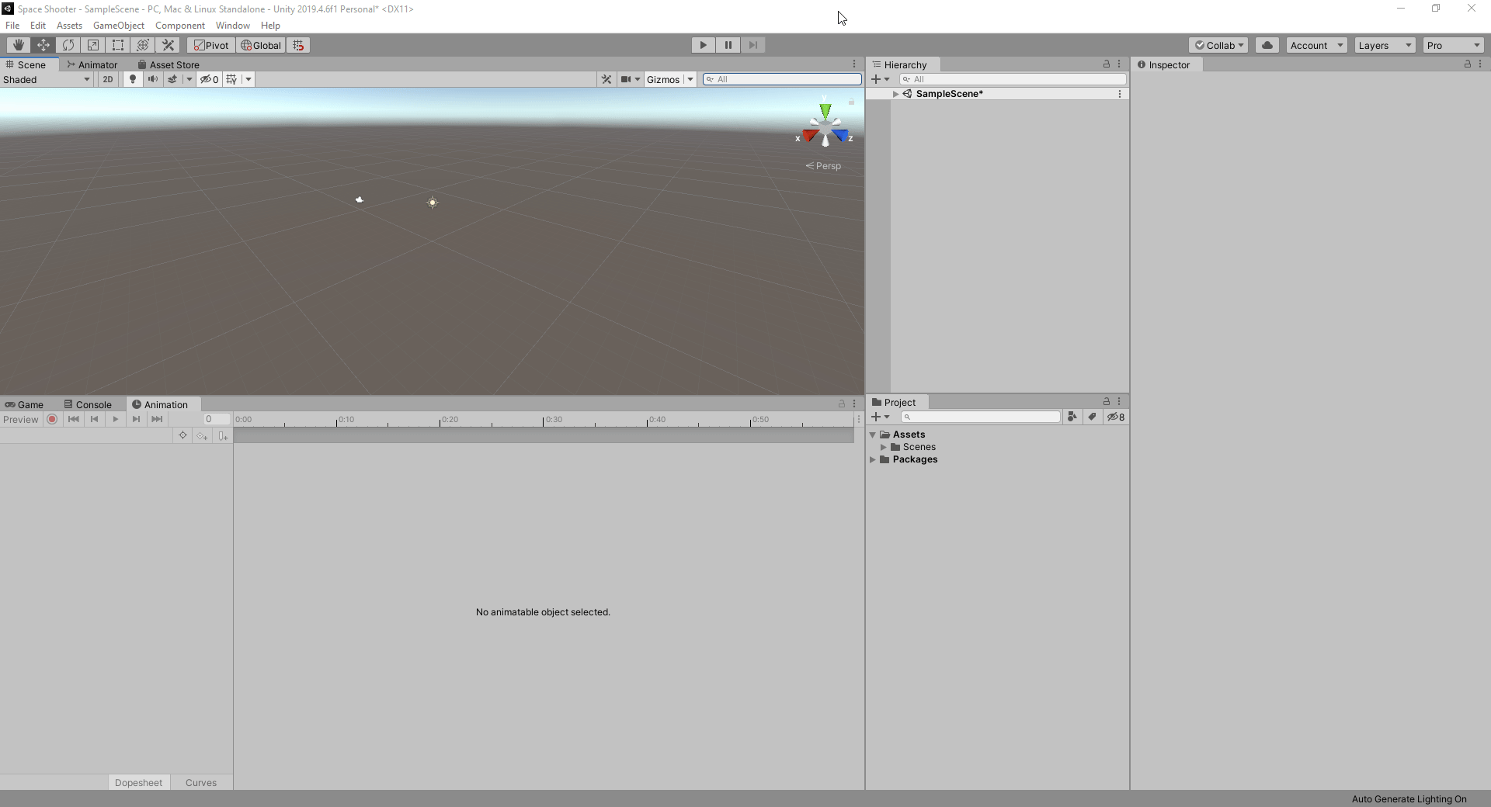Toggle scene audio with the speaker icon
Image resolution: width=1491 pixels, height=807 pixels.
(153, 79)
